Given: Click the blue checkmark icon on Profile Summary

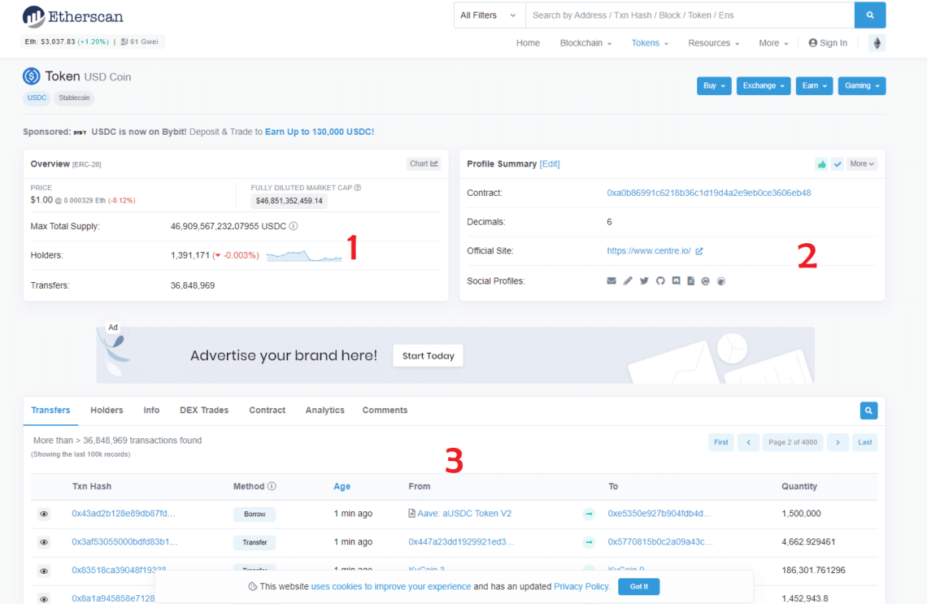Looking at the screenshot, I should [x=838, y=163].
